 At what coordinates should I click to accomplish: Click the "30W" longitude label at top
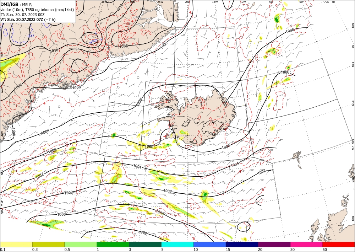pos(132,2)
